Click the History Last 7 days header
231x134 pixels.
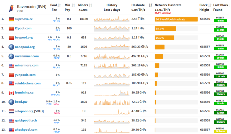[x=112, y=7]
